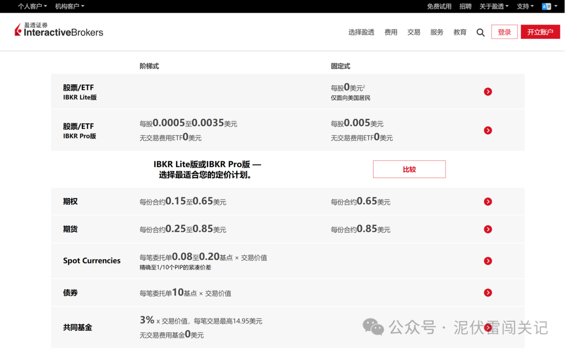Click 股票/ETF IBKR Pro版 row label
The image size is (566, 350).
[80, 130]
